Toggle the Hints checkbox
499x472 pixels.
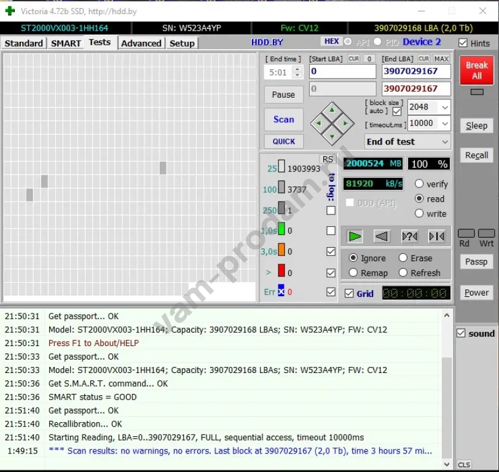coord(463,43)
